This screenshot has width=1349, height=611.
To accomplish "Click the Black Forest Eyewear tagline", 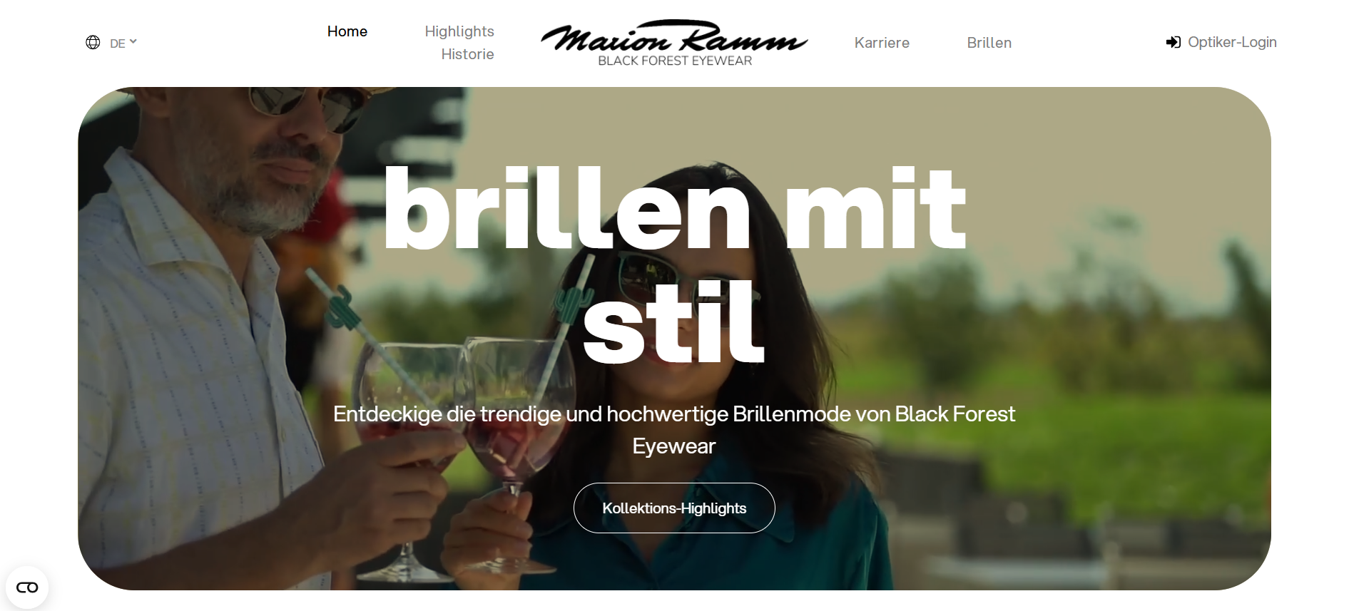I will [x=675, y=61].
